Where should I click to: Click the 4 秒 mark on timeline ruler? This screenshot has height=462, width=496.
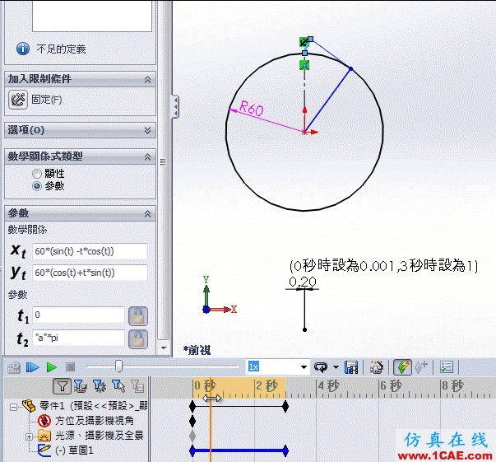(x=328, y=386)
